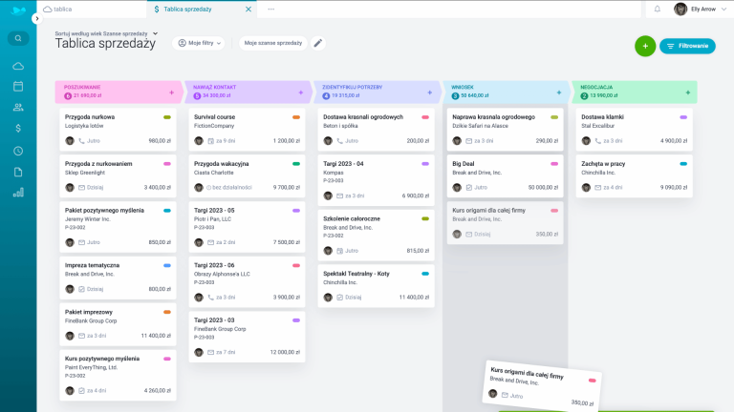Open the Moje filtry dropdown
Screen dimensions: 734x412
(200, 43)
